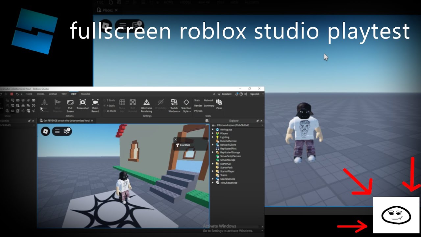Viewport: 421px width, 237px height.
Task: Toggle Show Grid in Settings
Action: (x=122, y=106)
